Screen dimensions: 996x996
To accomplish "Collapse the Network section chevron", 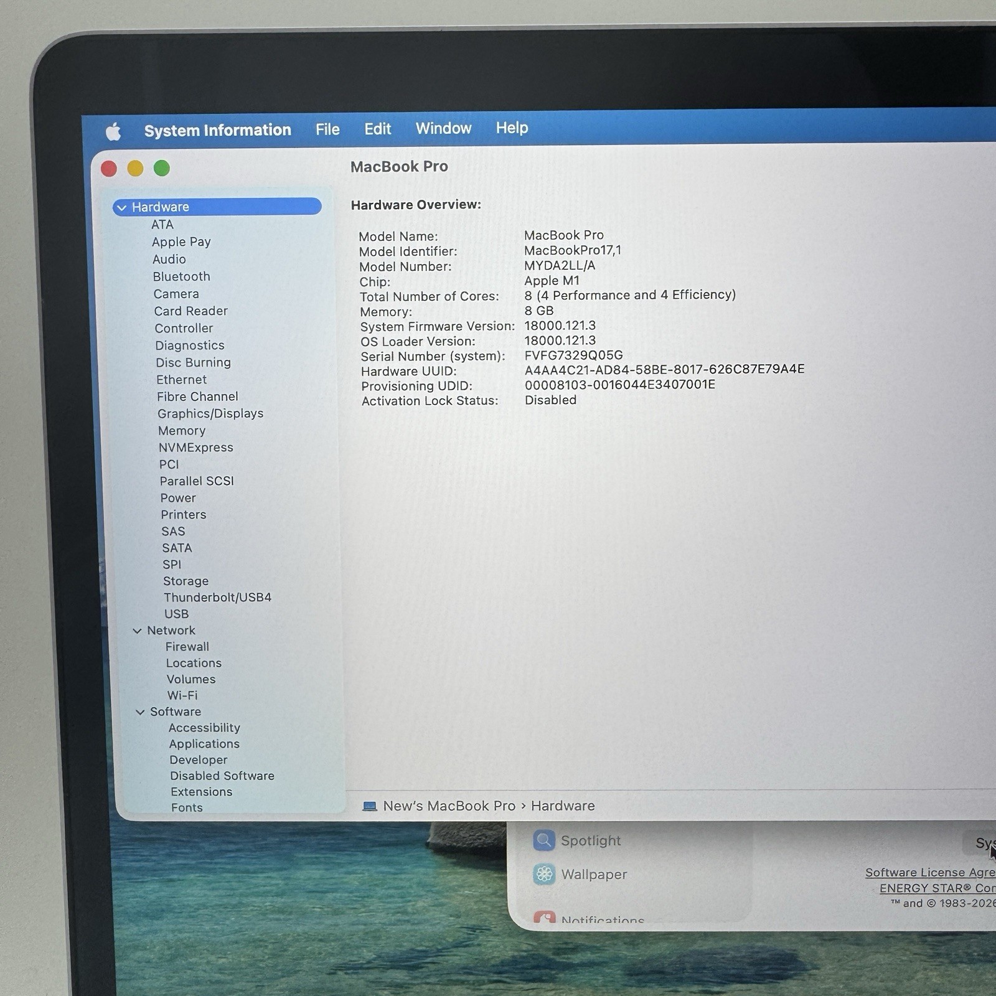I will tap(137, 631).
